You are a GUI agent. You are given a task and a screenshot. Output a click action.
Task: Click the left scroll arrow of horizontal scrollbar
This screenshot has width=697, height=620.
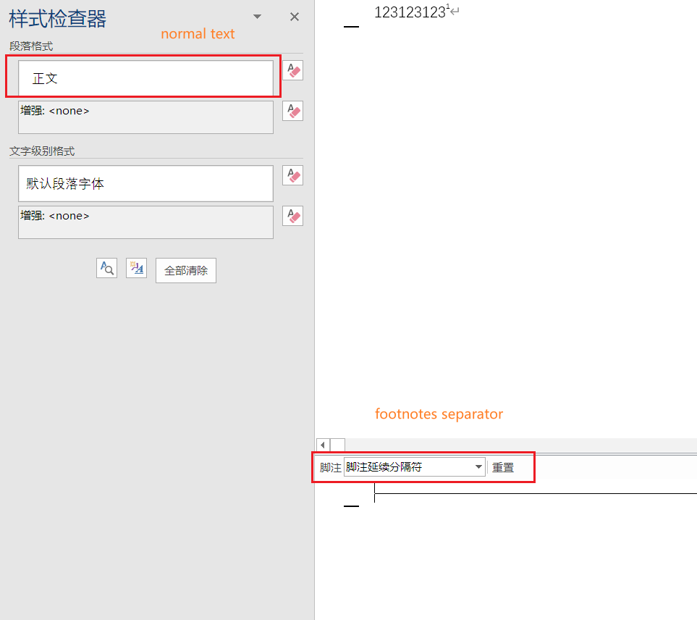pos(323,445)
